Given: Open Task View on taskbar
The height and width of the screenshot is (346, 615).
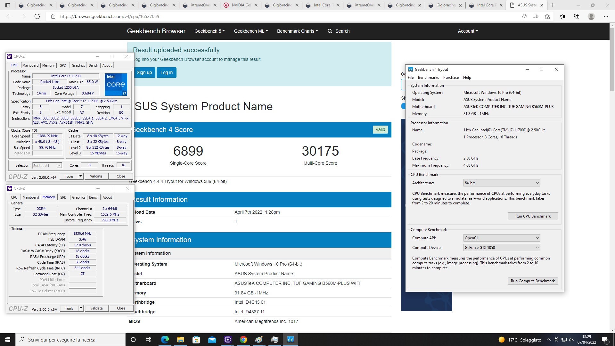Looking at the screenshot, I should pyautogui.click(x=148, y=340).
